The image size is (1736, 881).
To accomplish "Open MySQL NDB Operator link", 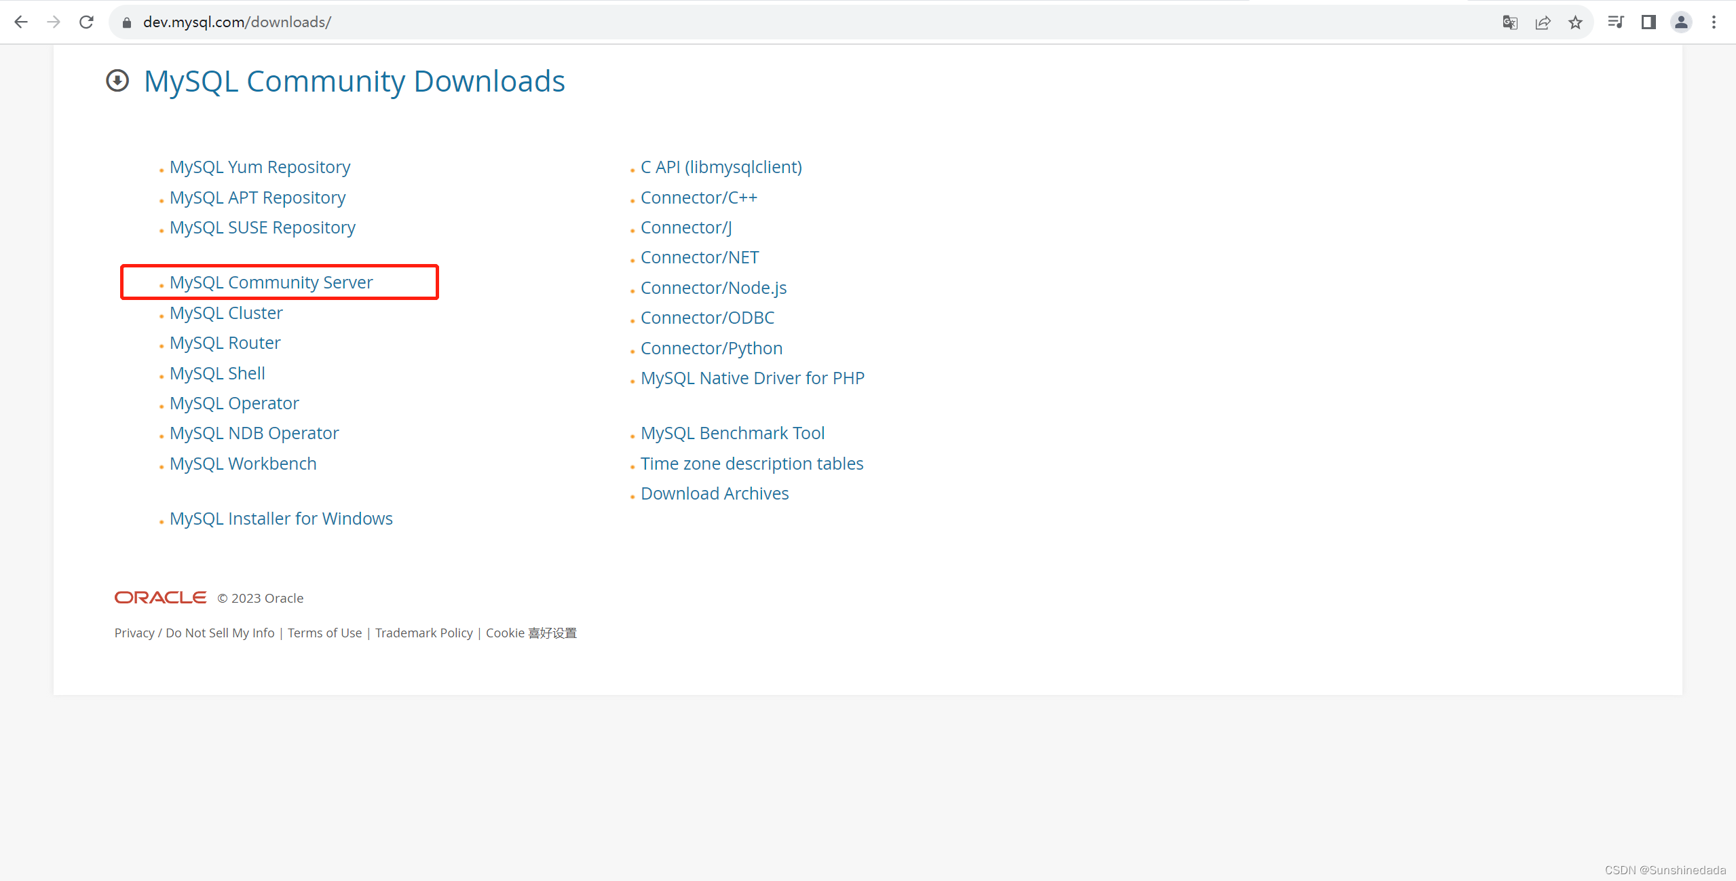I will point(254,433).
